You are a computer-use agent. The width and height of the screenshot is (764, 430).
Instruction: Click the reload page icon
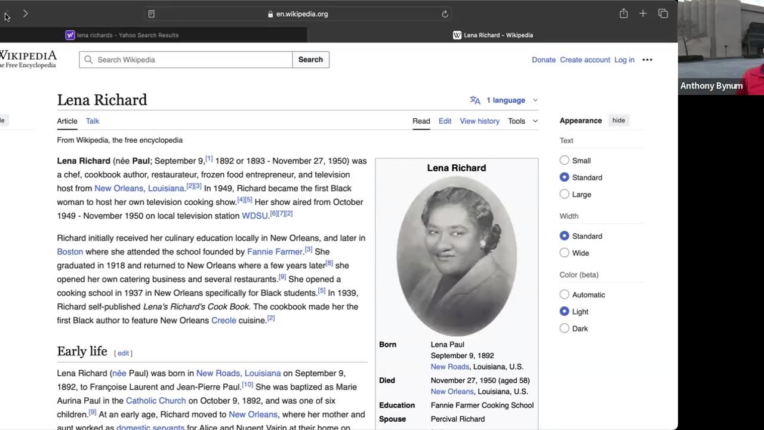coord(445,14)
